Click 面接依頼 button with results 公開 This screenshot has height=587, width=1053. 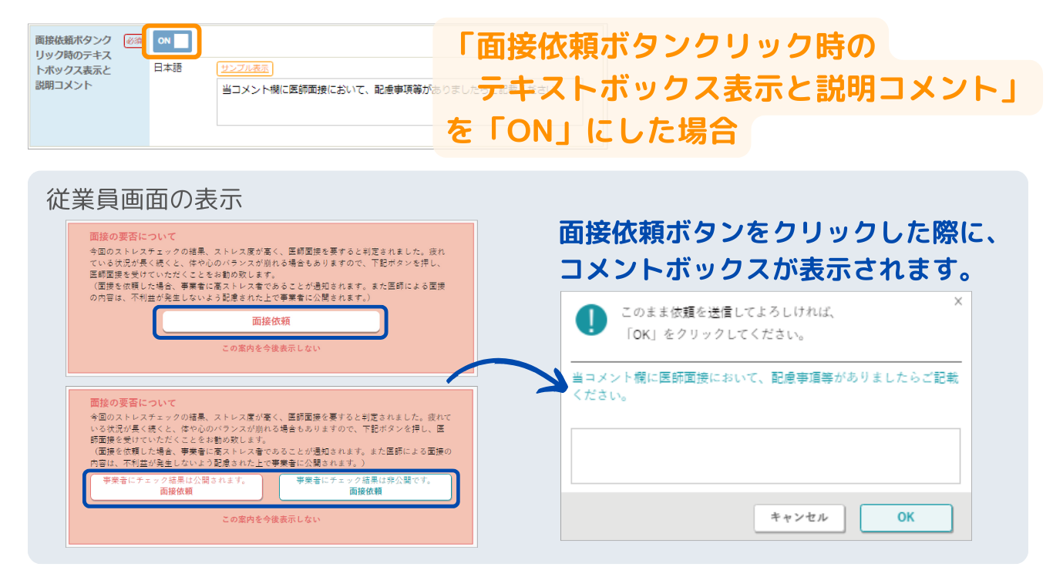click(x=176, y=486)
